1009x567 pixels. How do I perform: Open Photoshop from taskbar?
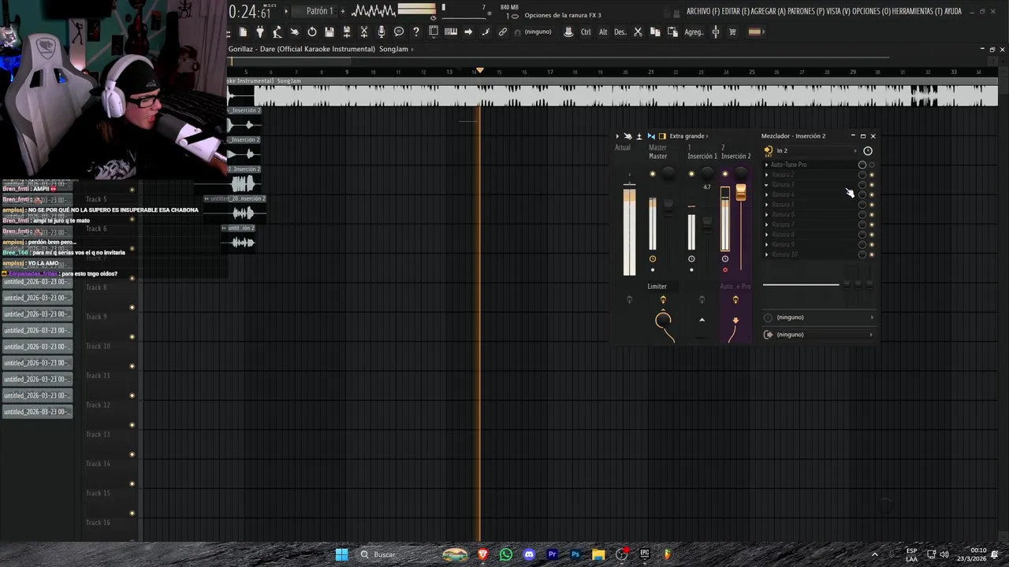coord(575,554)
